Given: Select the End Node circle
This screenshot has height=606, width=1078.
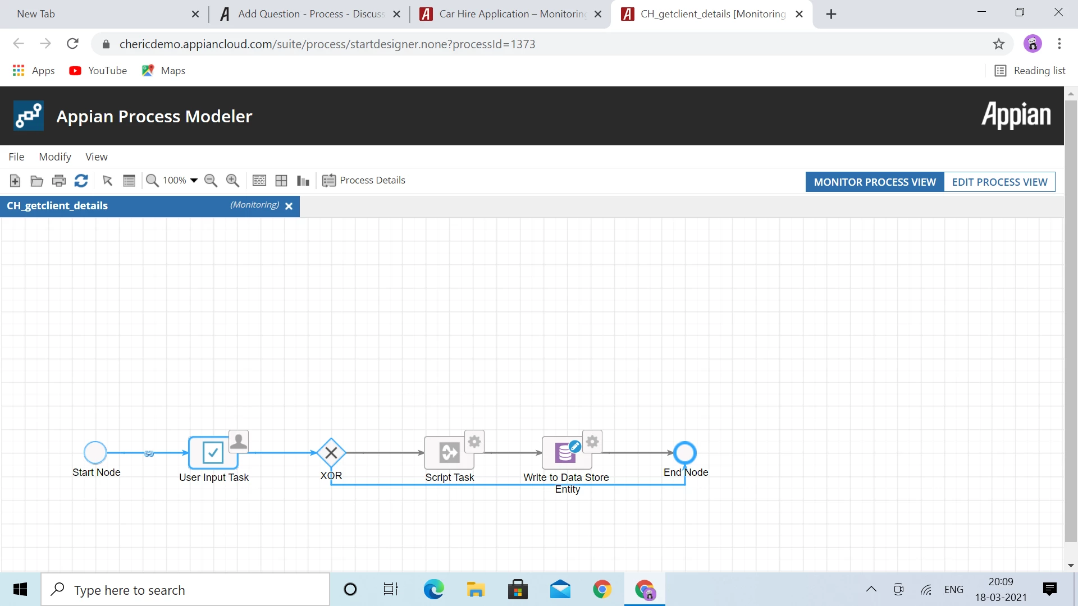Looking at the screenshot, I should click(685, 452).
